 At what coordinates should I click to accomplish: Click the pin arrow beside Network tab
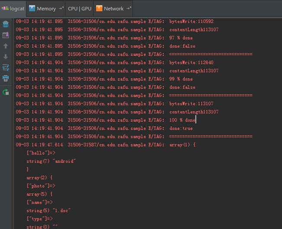129,8
